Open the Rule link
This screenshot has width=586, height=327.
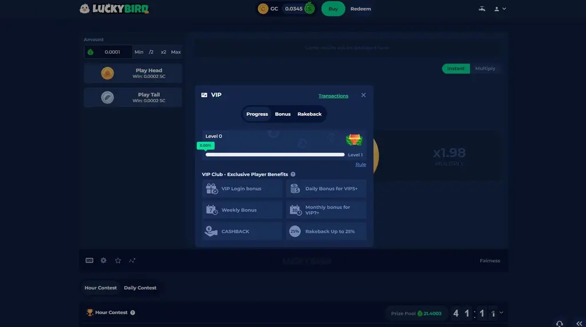(x=361, y=164)
